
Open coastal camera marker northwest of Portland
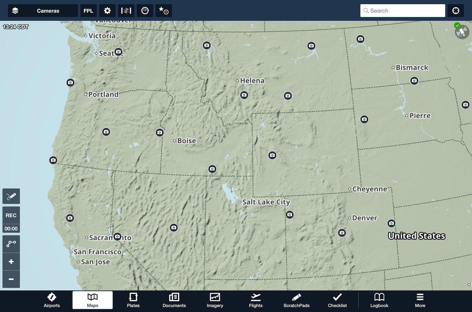tap(70, 83)
